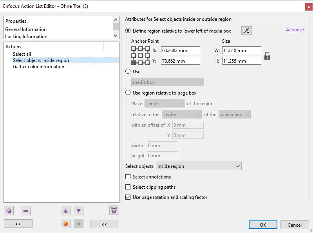The image size is (313, 233).
Task: Click the offset X 0 mm field
Action: [x=188, y=125]
